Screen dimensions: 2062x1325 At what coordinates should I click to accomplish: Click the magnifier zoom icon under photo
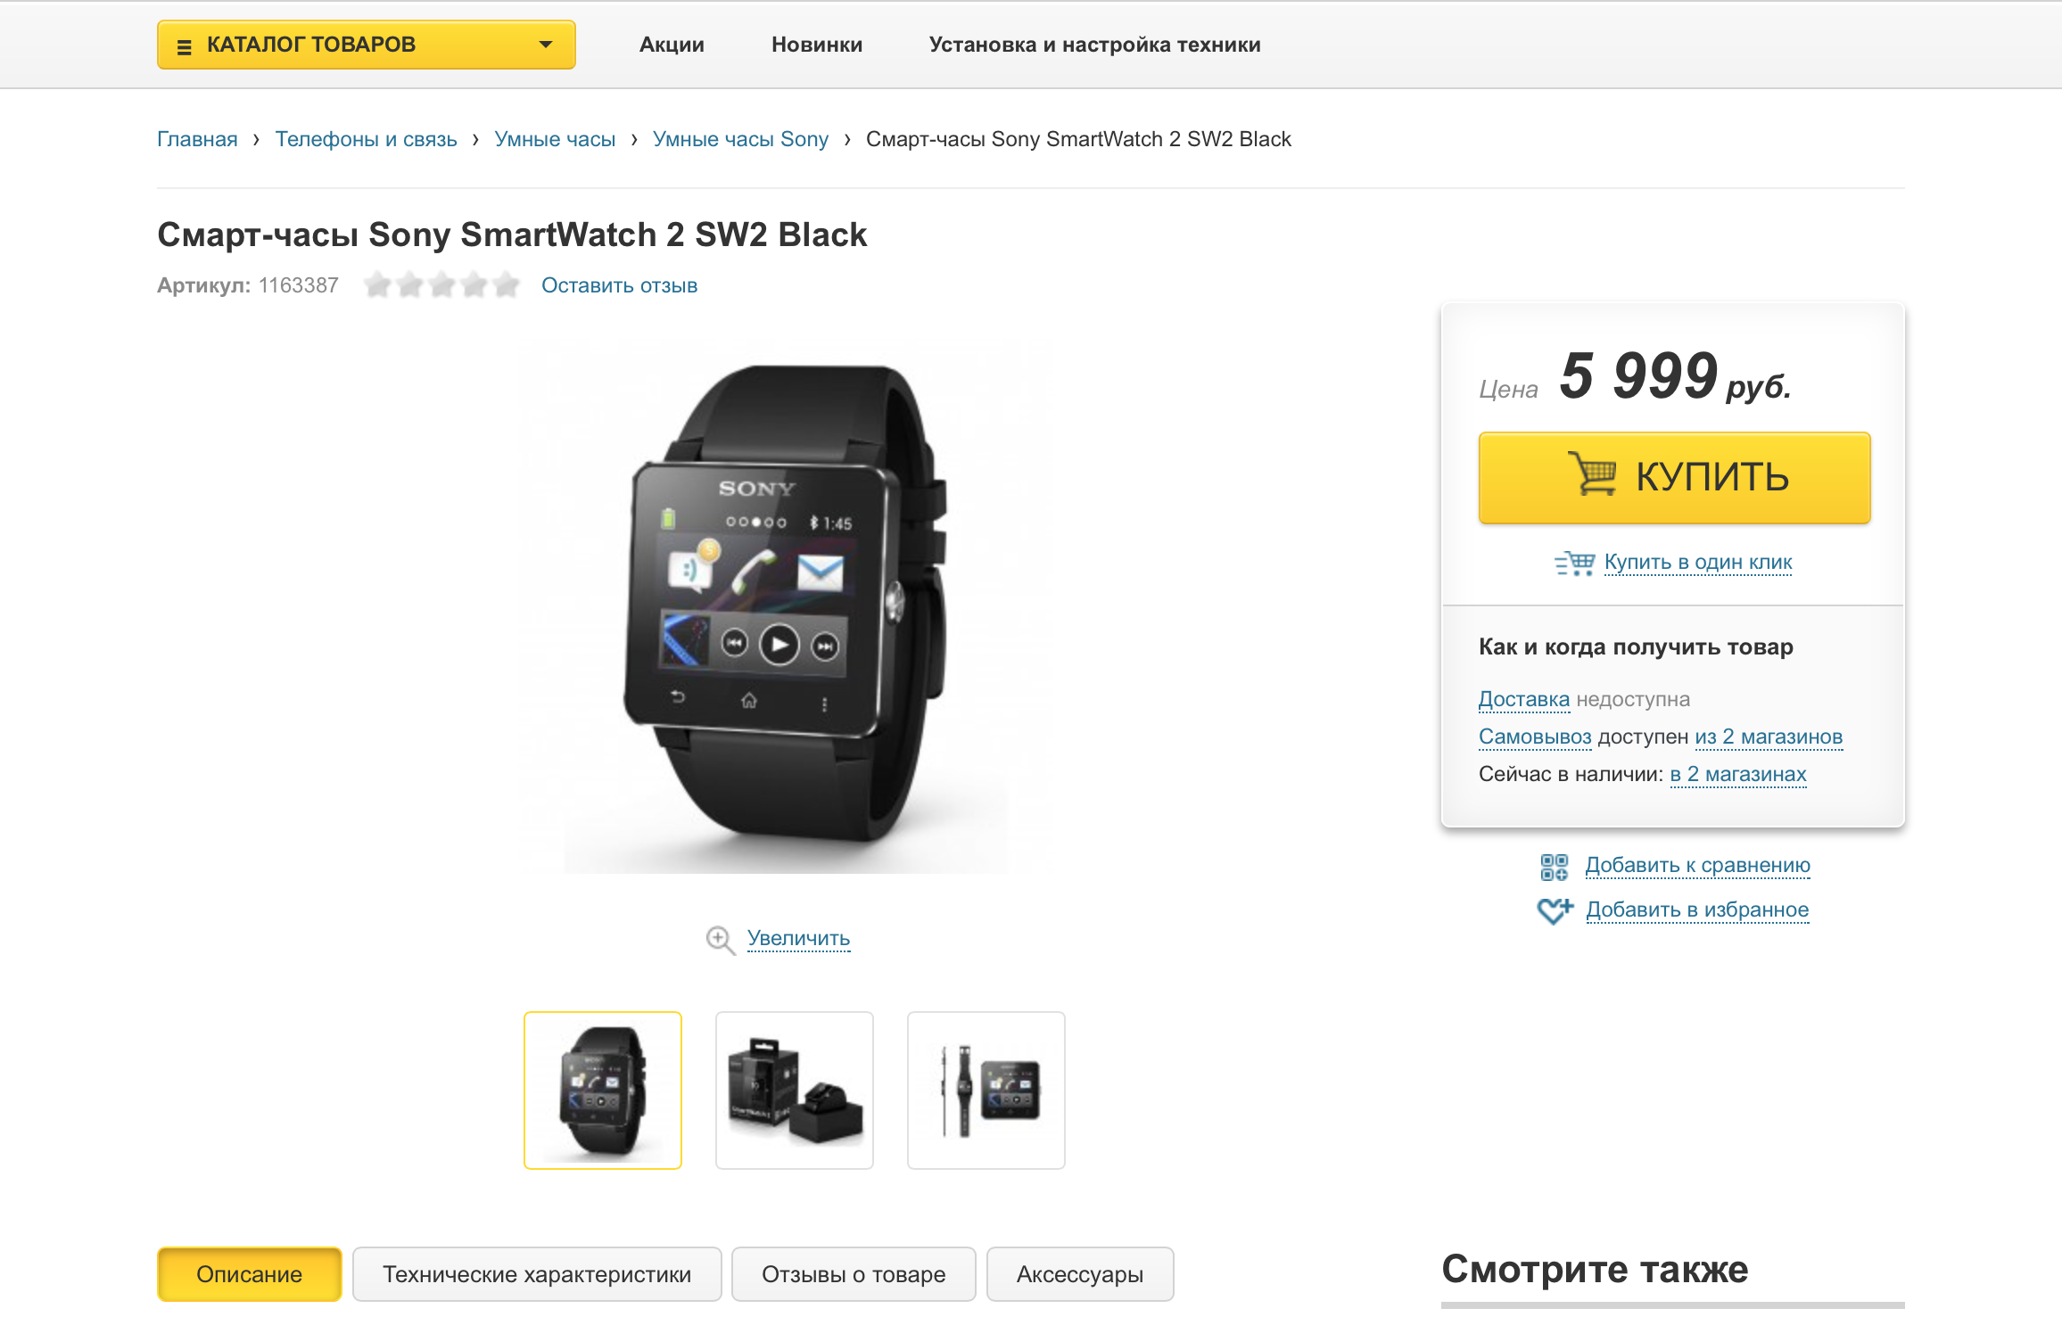pyautogui.click(x=720, y=940)
